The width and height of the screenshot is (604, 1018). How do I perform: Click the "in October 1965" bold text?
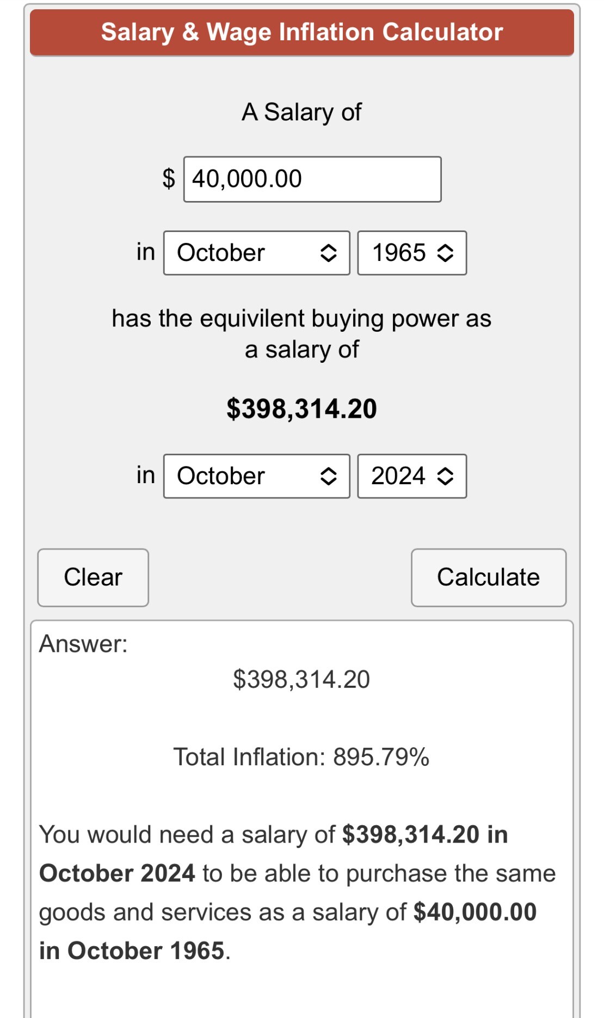(x=132, y=951)
